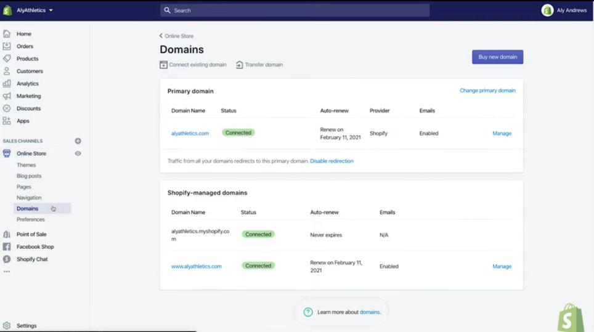This screenshot has width=594, height=332.
Task: Open Orders in the sidebar
Action: pyautogui.click(x=25, y=46)
